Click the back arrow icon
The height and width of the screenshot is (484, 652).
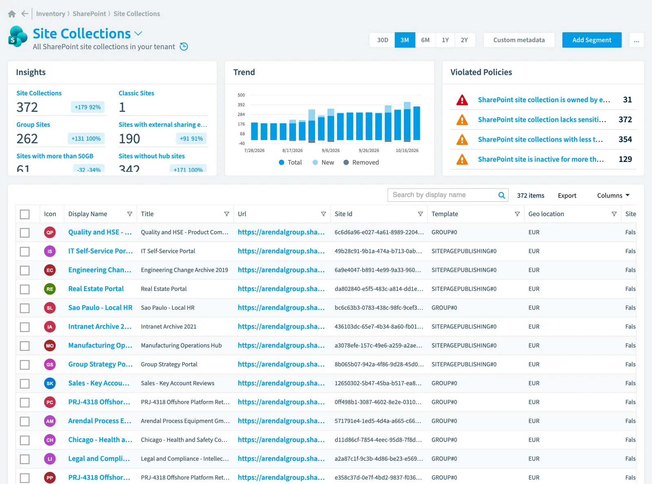coord(25,14)
